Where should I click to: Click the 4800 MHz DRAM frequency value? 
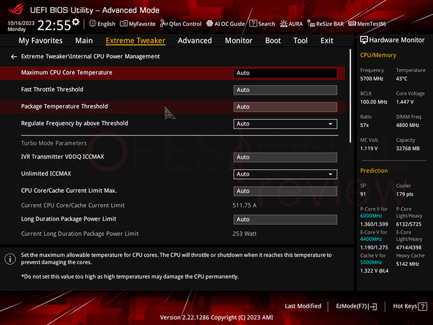coord(408,125)
